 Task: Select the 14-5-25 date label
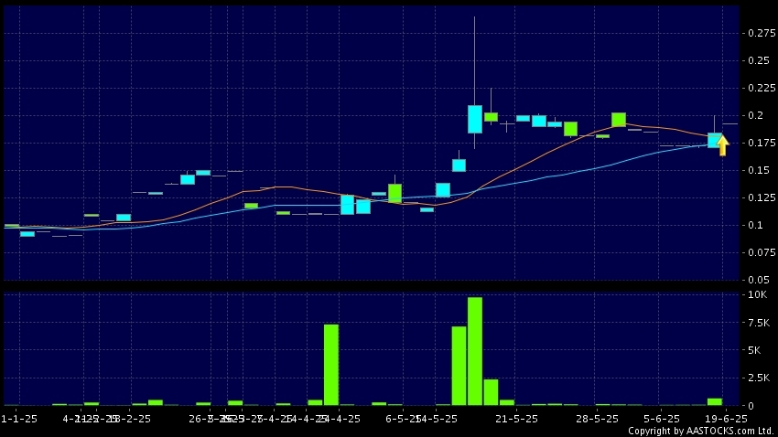(x=438, y=419)
